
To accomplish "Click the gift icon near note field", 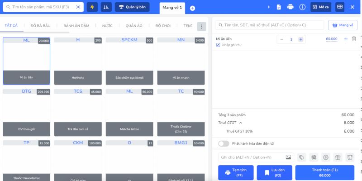I will pyautogui.click(x=338, y=157).
